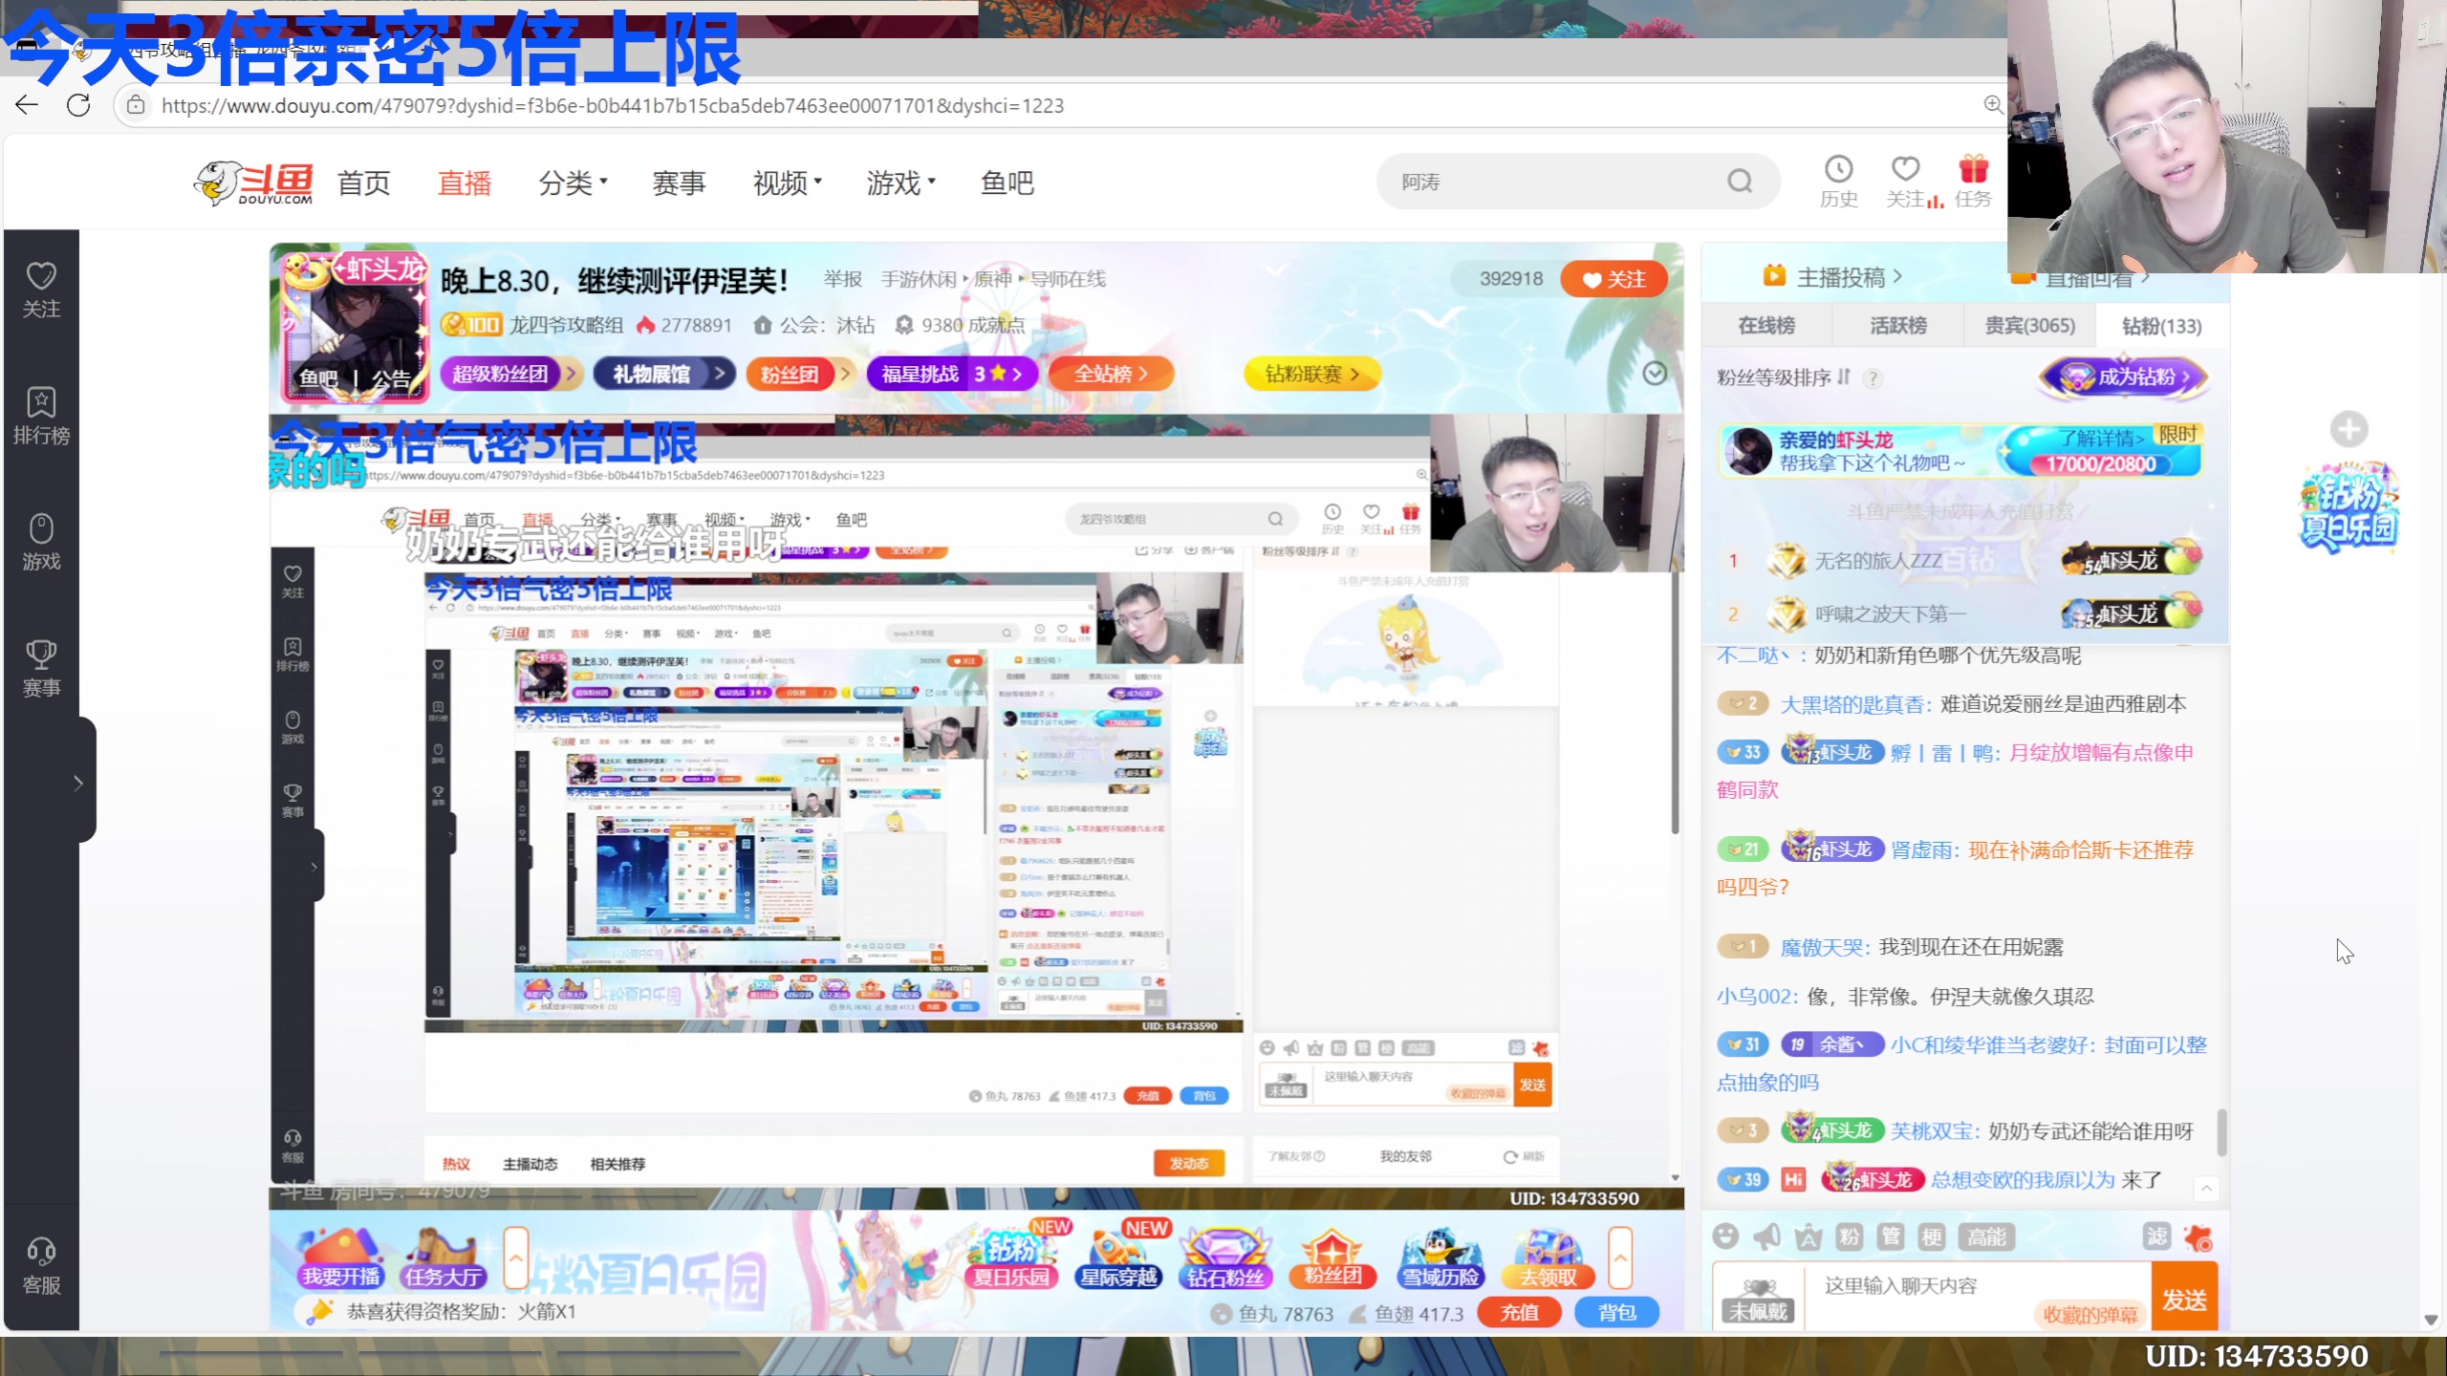Open the emoji picker in chat

(1725, 1236)
